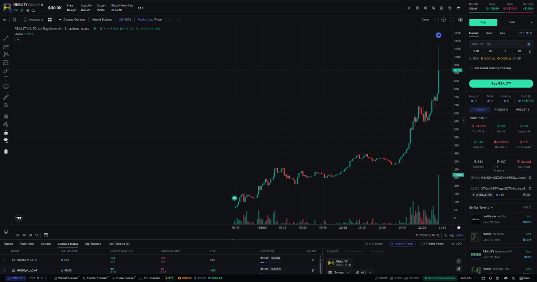537x282 pixels.
Task: Undo the last chart action
Action: pyautogui.click(x=170, y=20)
